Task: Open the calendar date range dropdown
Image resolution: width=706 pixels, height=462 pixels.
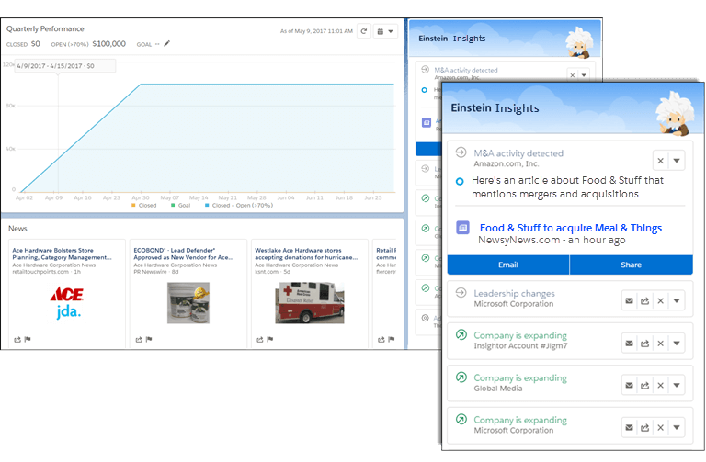Action: coord(387,31)
